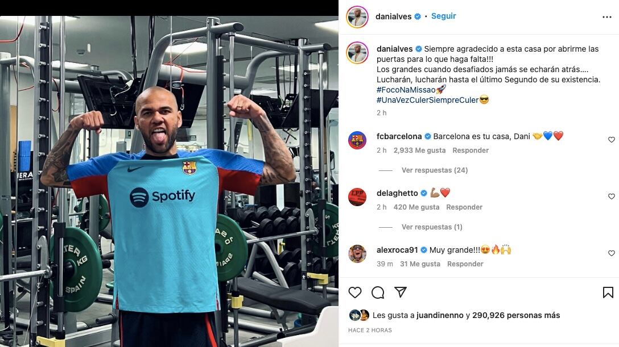The height and width of the screenshot is (347, 619).
Task: Expand Ver respuestas (1)
Action: [x=432, y=227]
